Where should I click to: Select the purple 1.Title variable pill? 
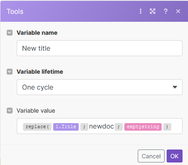coord(66,127)
